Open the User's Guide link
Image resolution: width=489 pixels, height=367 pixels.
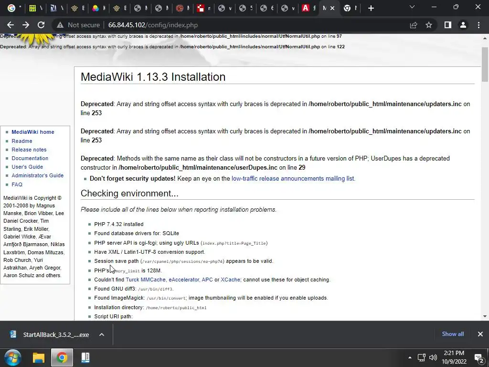pos(27,167)
